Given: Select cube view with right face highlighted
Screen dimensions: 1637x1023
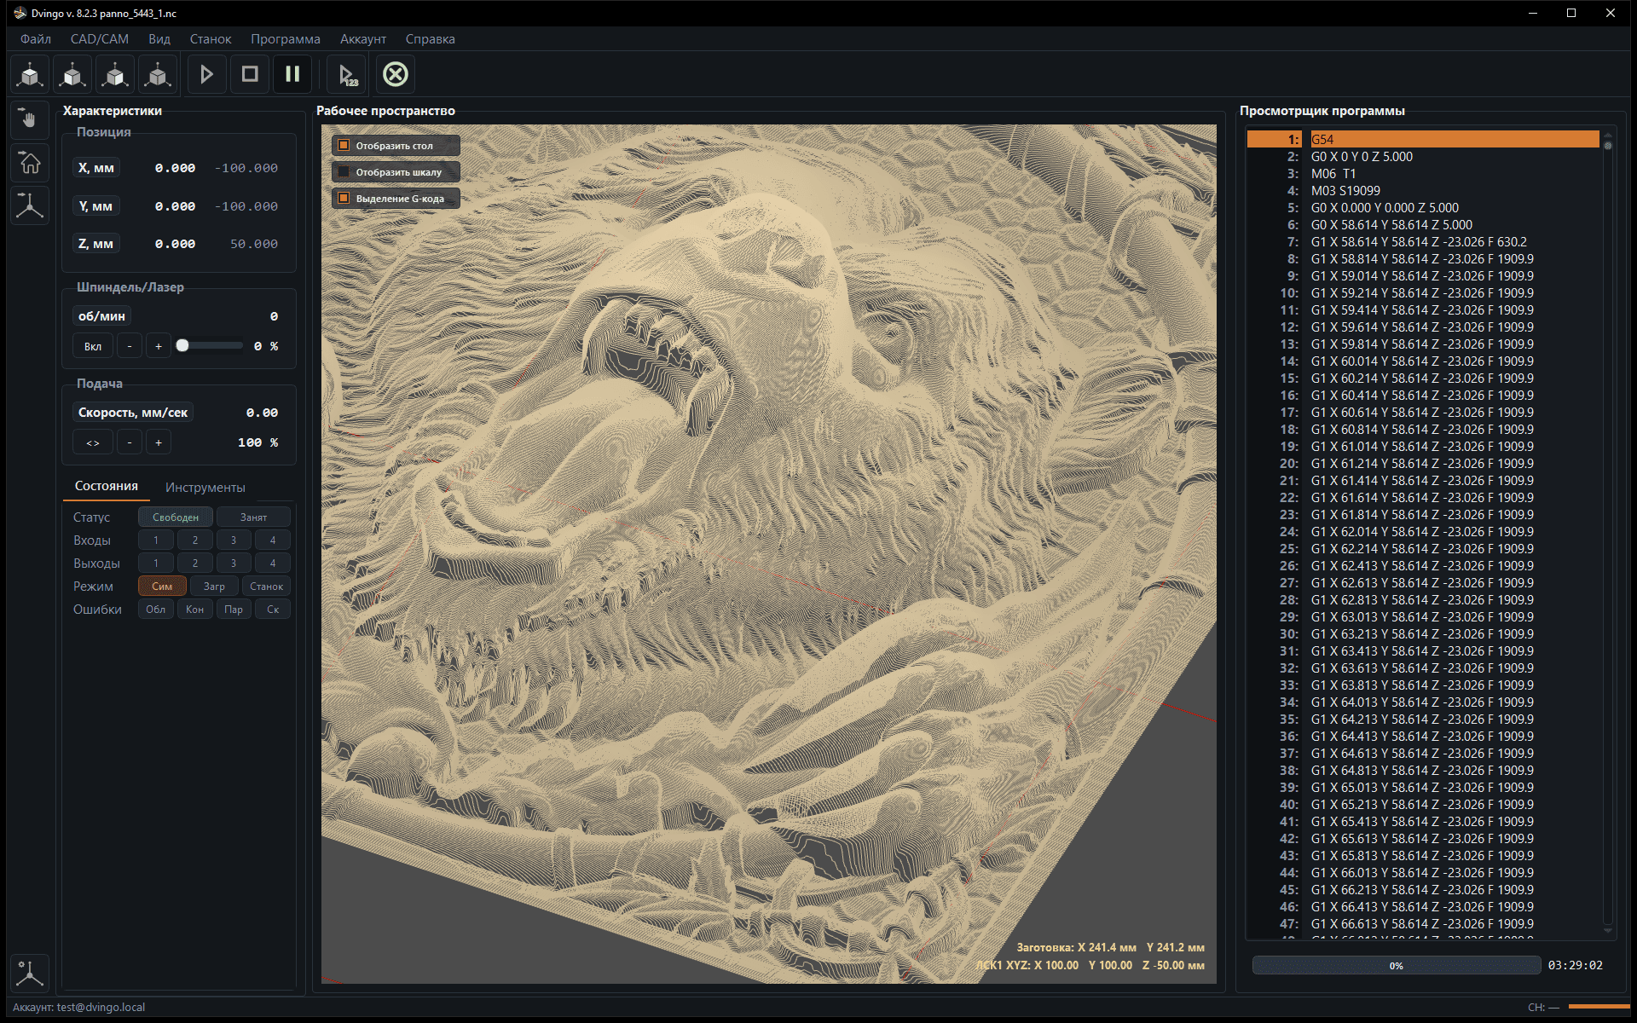Looking at the screenshot, I should click(x=115, y=74).
